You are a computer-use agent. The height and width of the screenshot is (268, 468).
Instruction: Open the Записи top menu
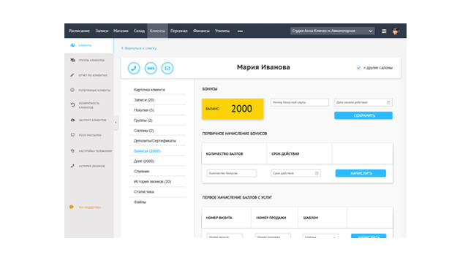pos(102,31)
